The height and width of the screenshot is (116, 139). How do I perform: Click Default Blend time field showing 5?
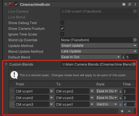pyautogui.click(x=132, y=57)
